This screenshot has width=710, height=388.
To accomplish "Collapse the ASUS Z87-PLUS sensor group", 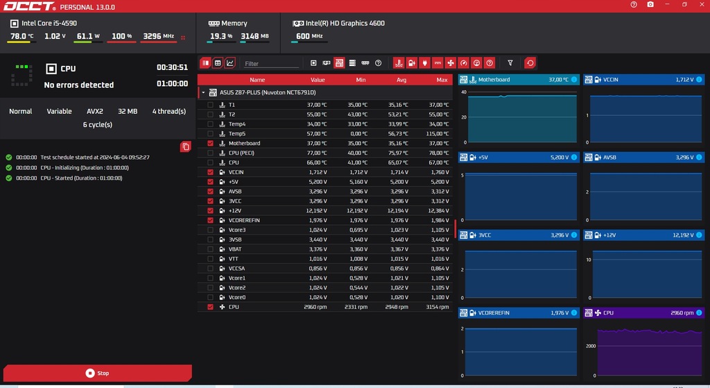I will 203,92.
